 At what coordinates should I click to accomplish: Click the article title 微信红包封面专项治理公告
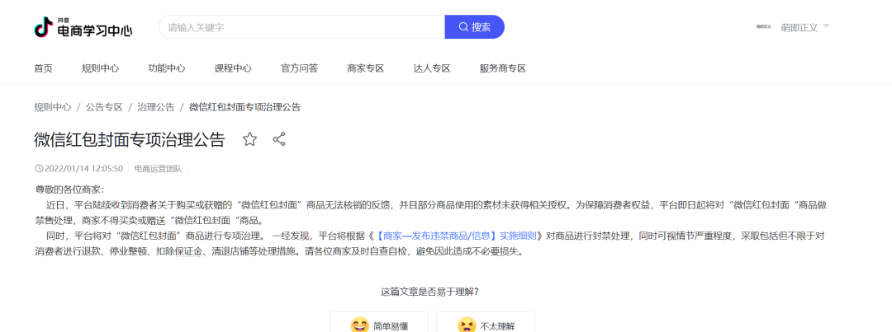[130, 139]
